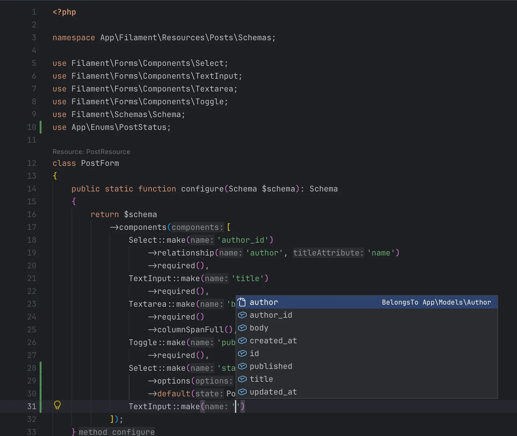The width and height of the screenshot is (517, 436).
Task: Click the field icon beside published suggestion
Action: tap(242, 366)
